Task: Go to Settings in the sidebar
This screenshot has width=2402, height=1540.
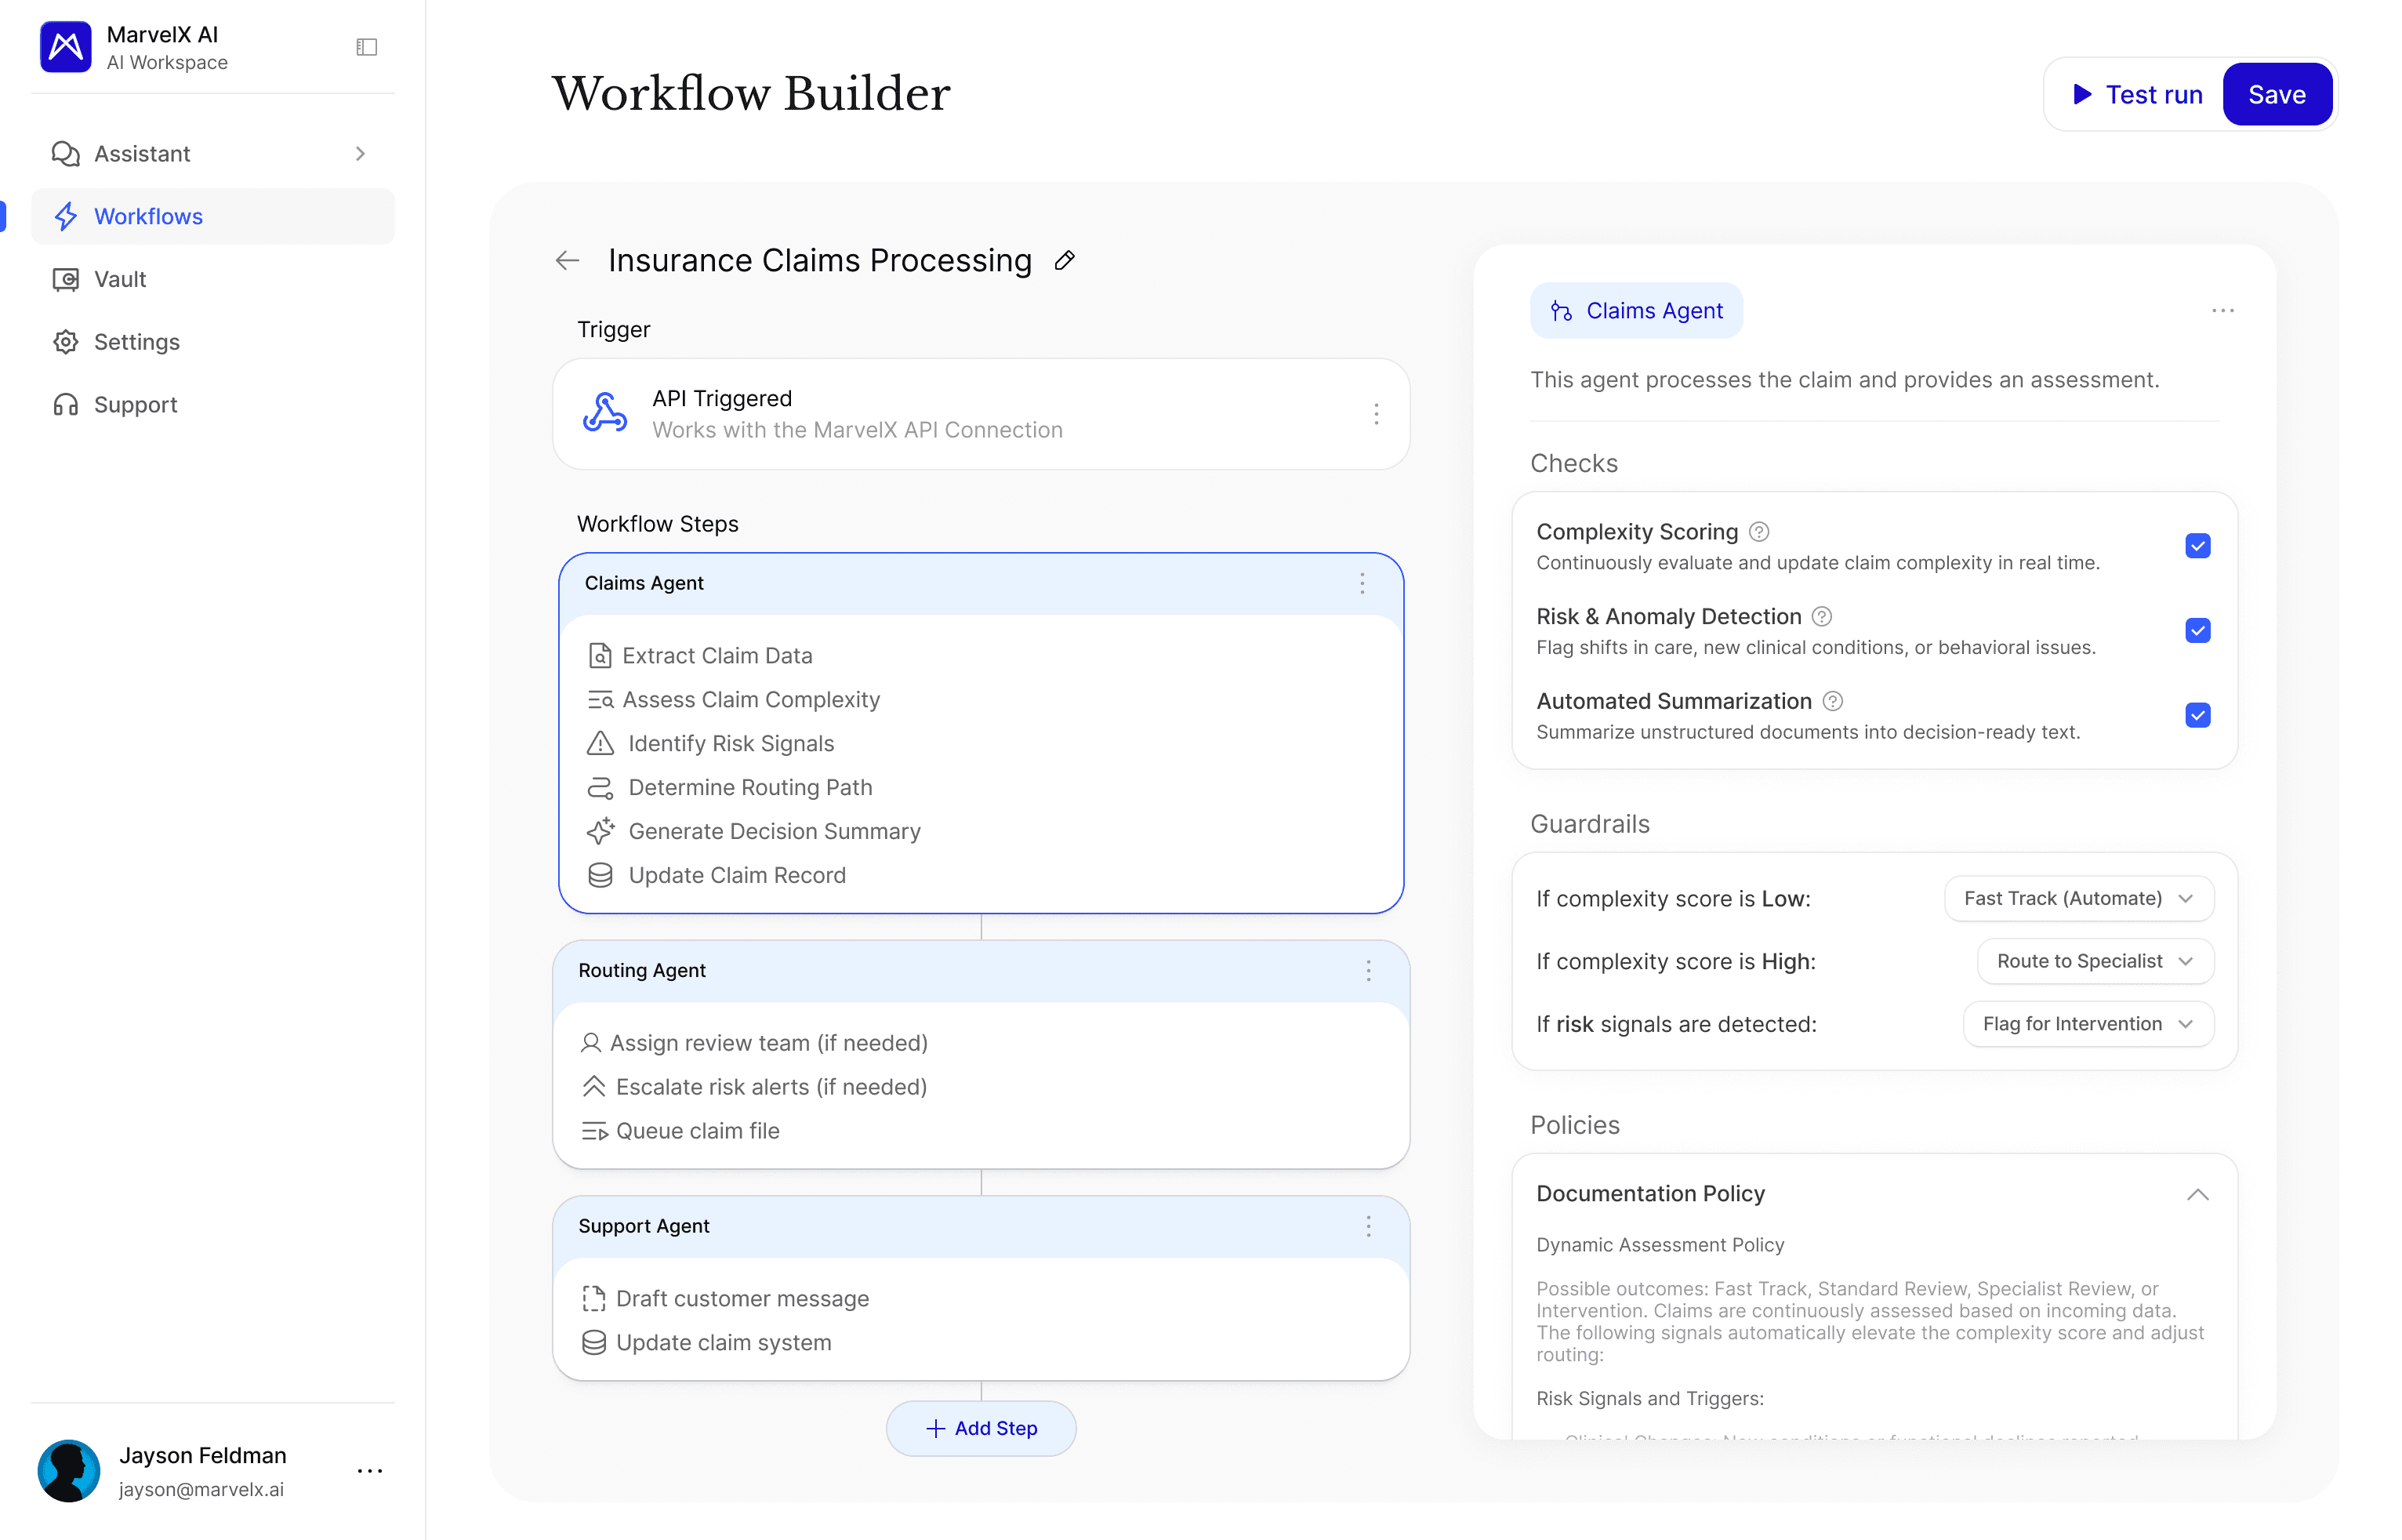Action: tap(137, 342)
